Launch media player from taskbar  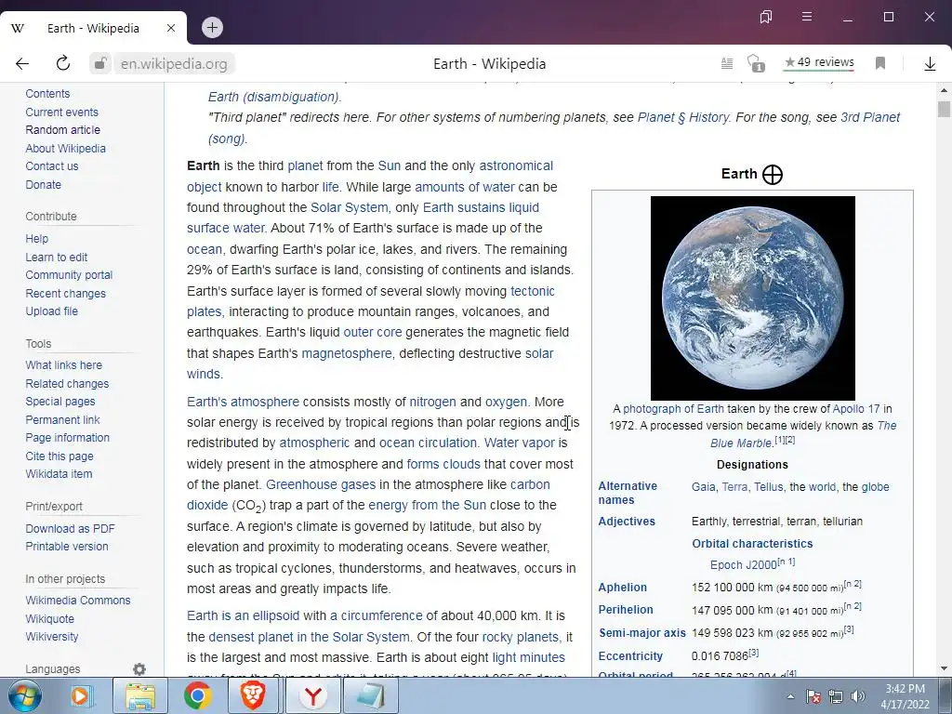pos(80,695)
